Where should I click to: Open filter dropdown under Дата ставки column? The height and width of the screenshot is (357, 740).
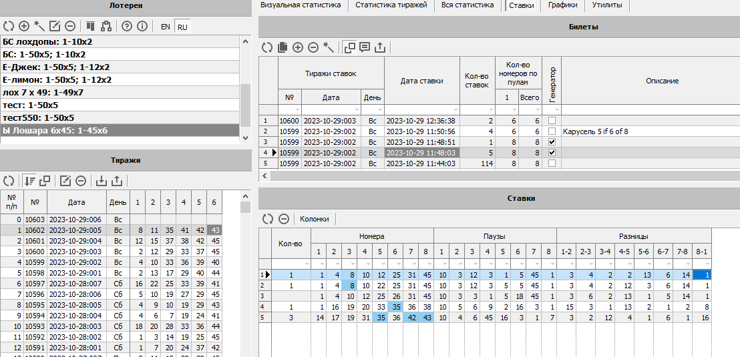pyautogui.click(x=455, y=110)
